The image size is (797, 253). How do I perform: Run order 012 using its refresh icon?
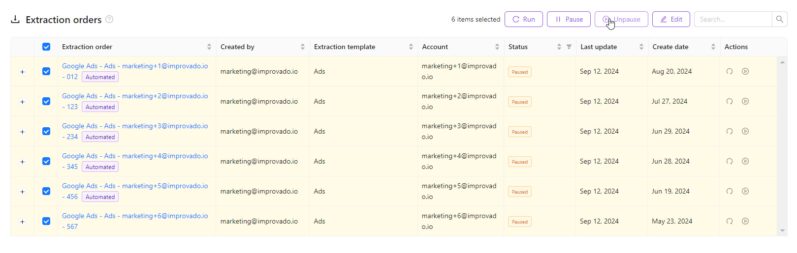pos(730,71)
